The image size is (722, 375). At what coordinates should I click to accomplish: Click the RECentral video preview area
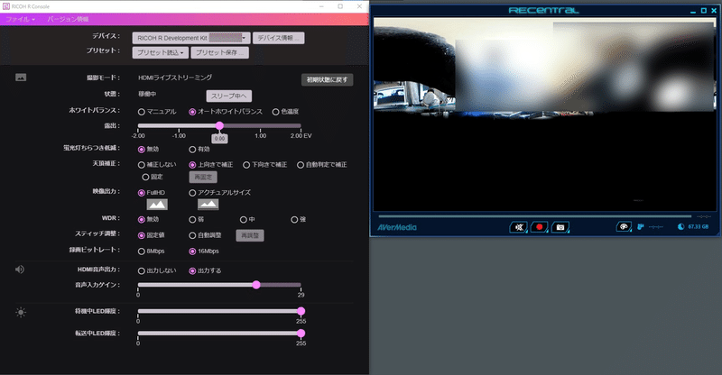coord(545,114)
